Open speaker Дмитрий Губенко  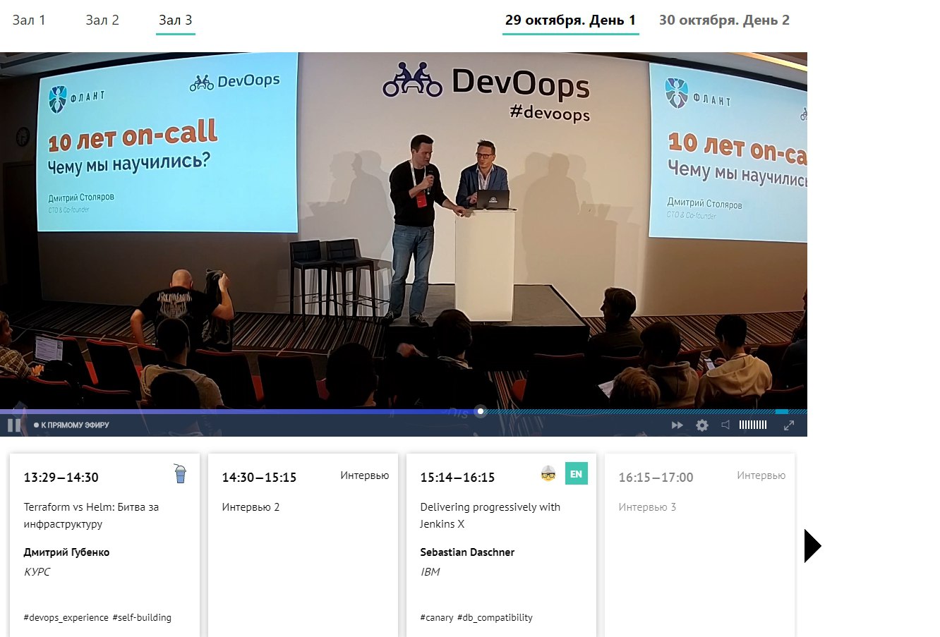click(x=66, y=552)
